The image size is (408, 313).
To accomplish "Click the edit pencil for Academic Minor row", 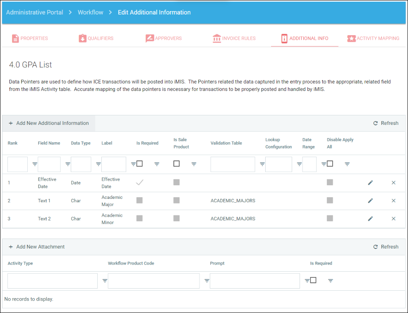I will click(370, 219).
